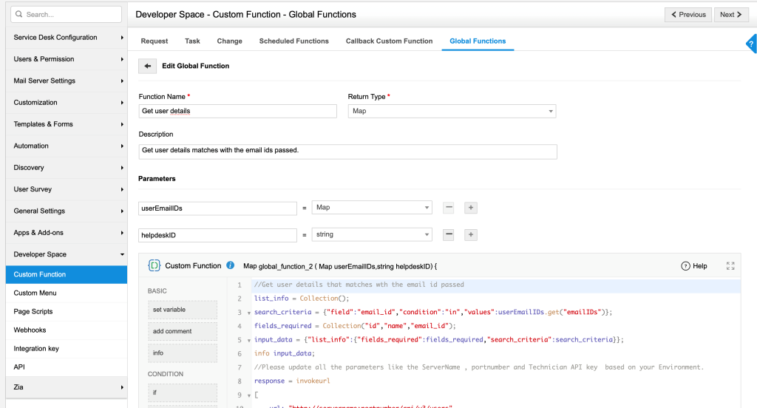This screenshot has height=408, width=757.
Task: Click the Function Name input field
Action: point(237,111)
